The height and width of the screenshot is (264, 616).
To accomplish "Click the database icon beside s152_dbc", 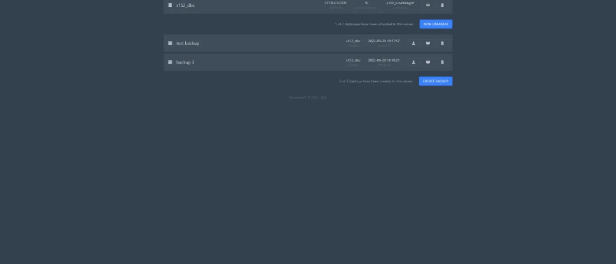I will (x=170, y=5).
